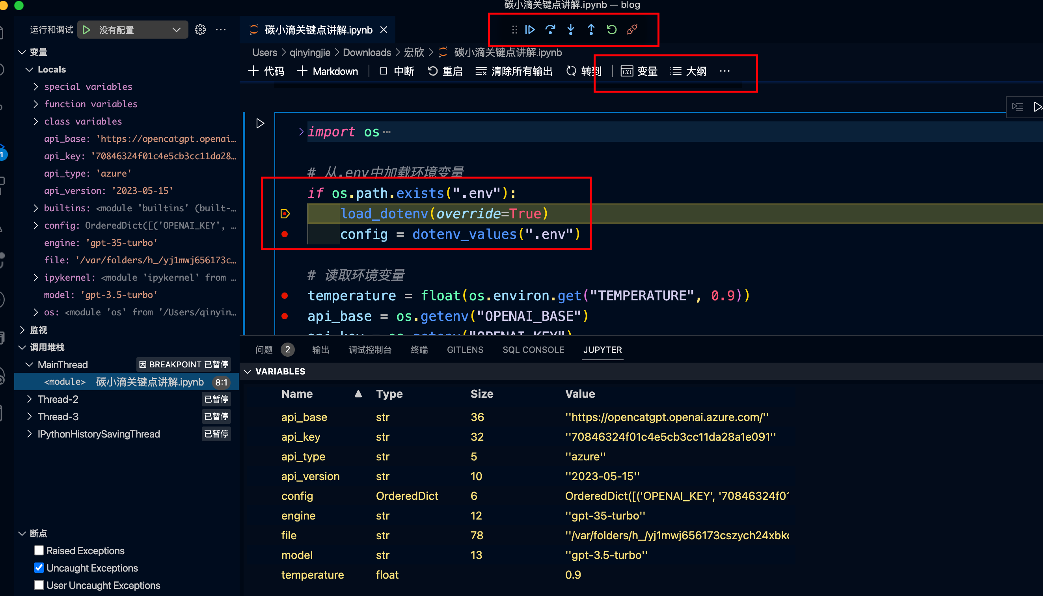Expand class variables node
Viewport: 1043px width, 596px height.
[x=35, y=121]
